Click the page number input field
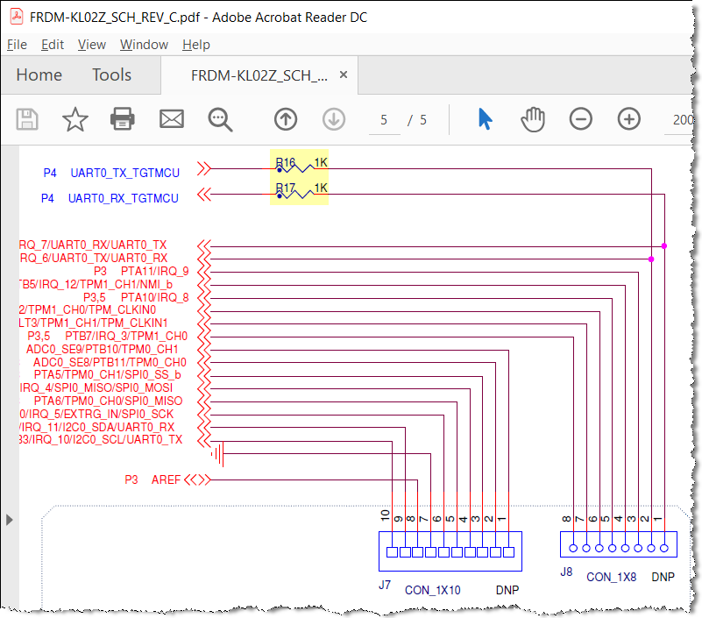 (384, 119)
